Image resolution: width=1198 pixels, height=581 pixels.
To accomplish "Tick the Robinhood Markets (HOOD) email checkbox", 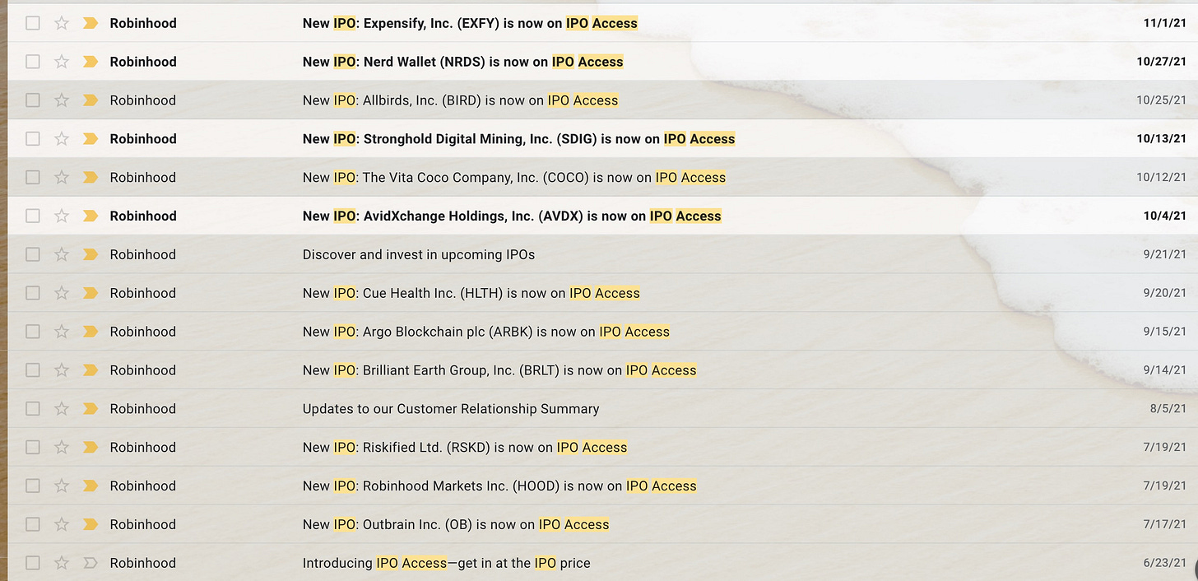I will point(33,486).
